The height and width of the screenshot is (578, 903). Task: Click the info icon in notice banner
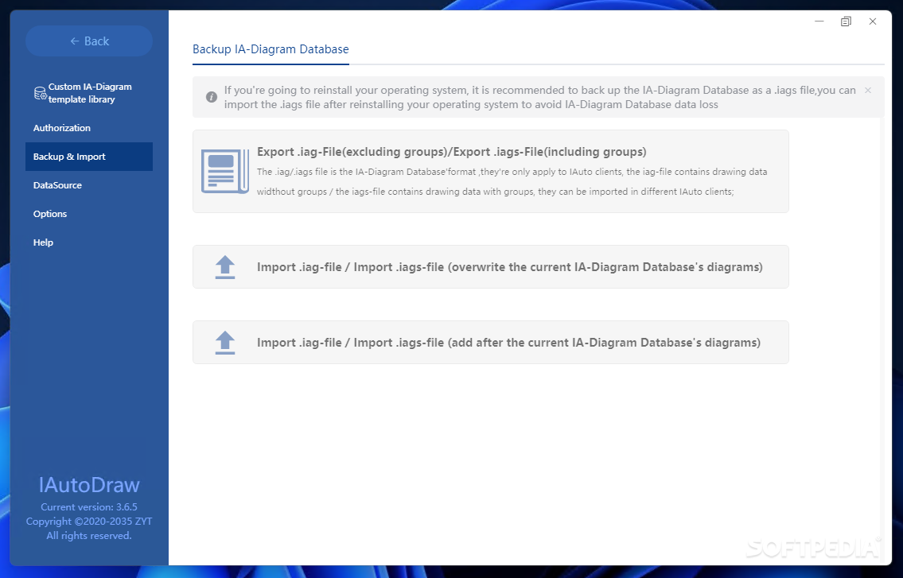click(212, 97)
